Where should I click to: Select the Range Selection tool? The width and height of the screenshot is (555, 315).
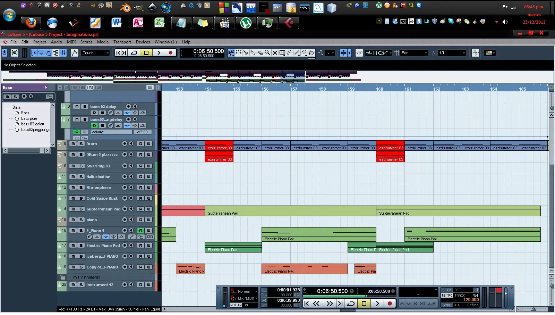coord(239,53)
